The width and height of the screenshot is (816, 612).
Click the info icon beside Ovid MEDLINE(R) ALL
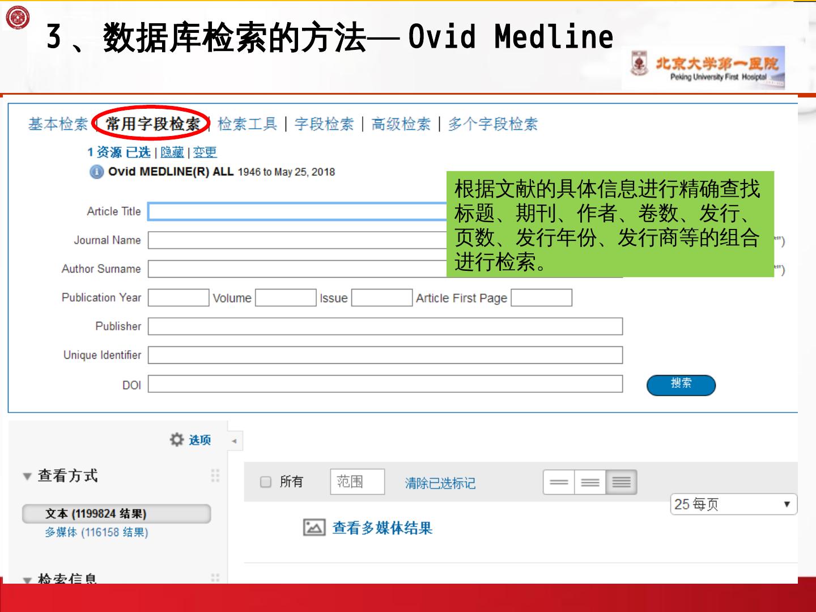click(x=96, y=172)
